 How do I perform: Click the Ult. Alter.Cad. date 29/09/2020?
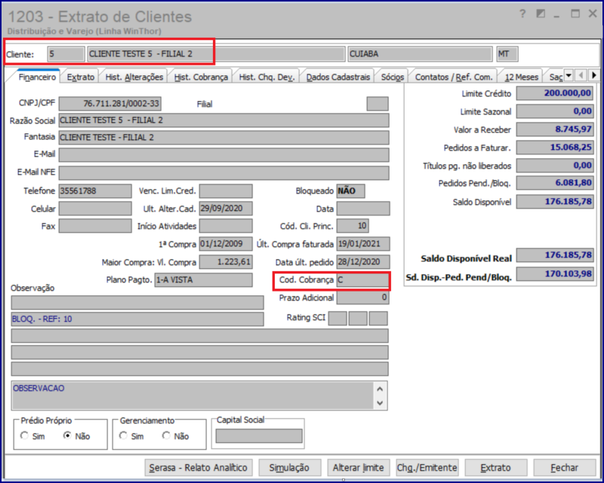[x=226, y=209]
